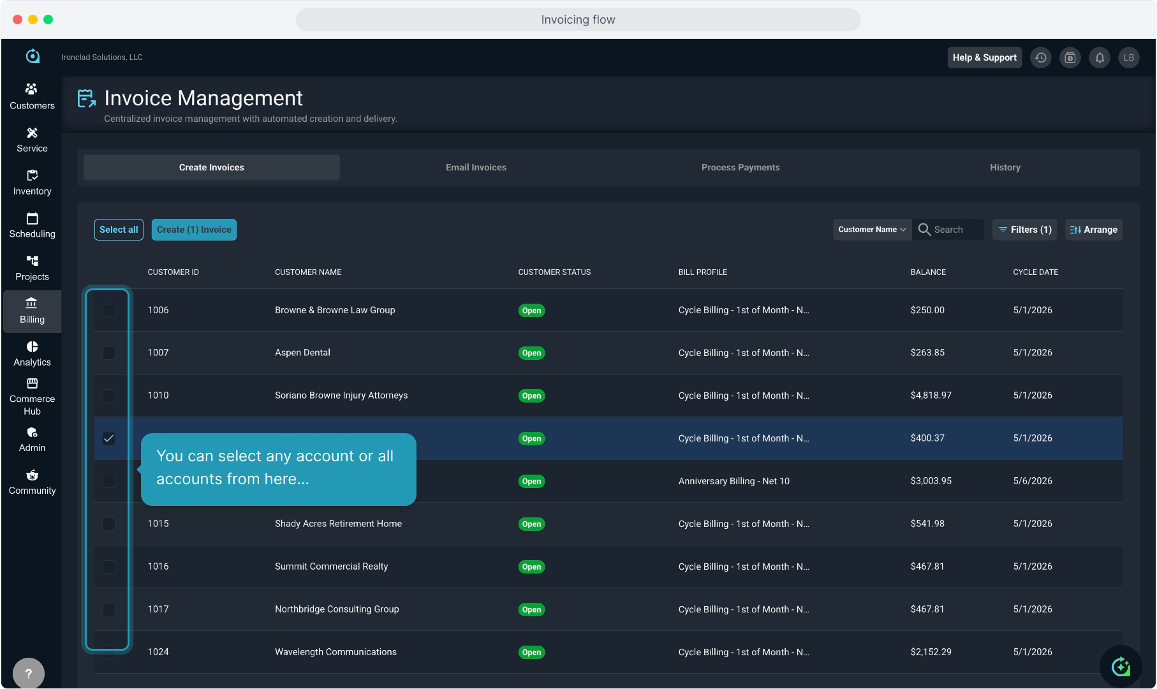Click the app logo icon
Image resolution: width=1157 pixels, height=689 pixels.
33,57
